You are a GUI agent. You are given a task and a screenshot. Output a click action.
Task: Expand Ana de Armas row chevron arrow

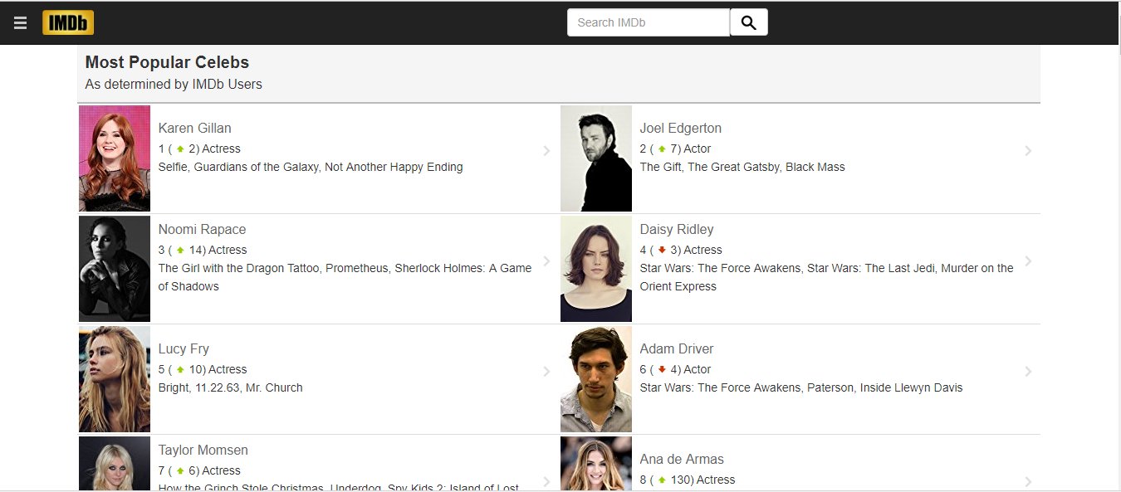click(x=1028, y=482)
